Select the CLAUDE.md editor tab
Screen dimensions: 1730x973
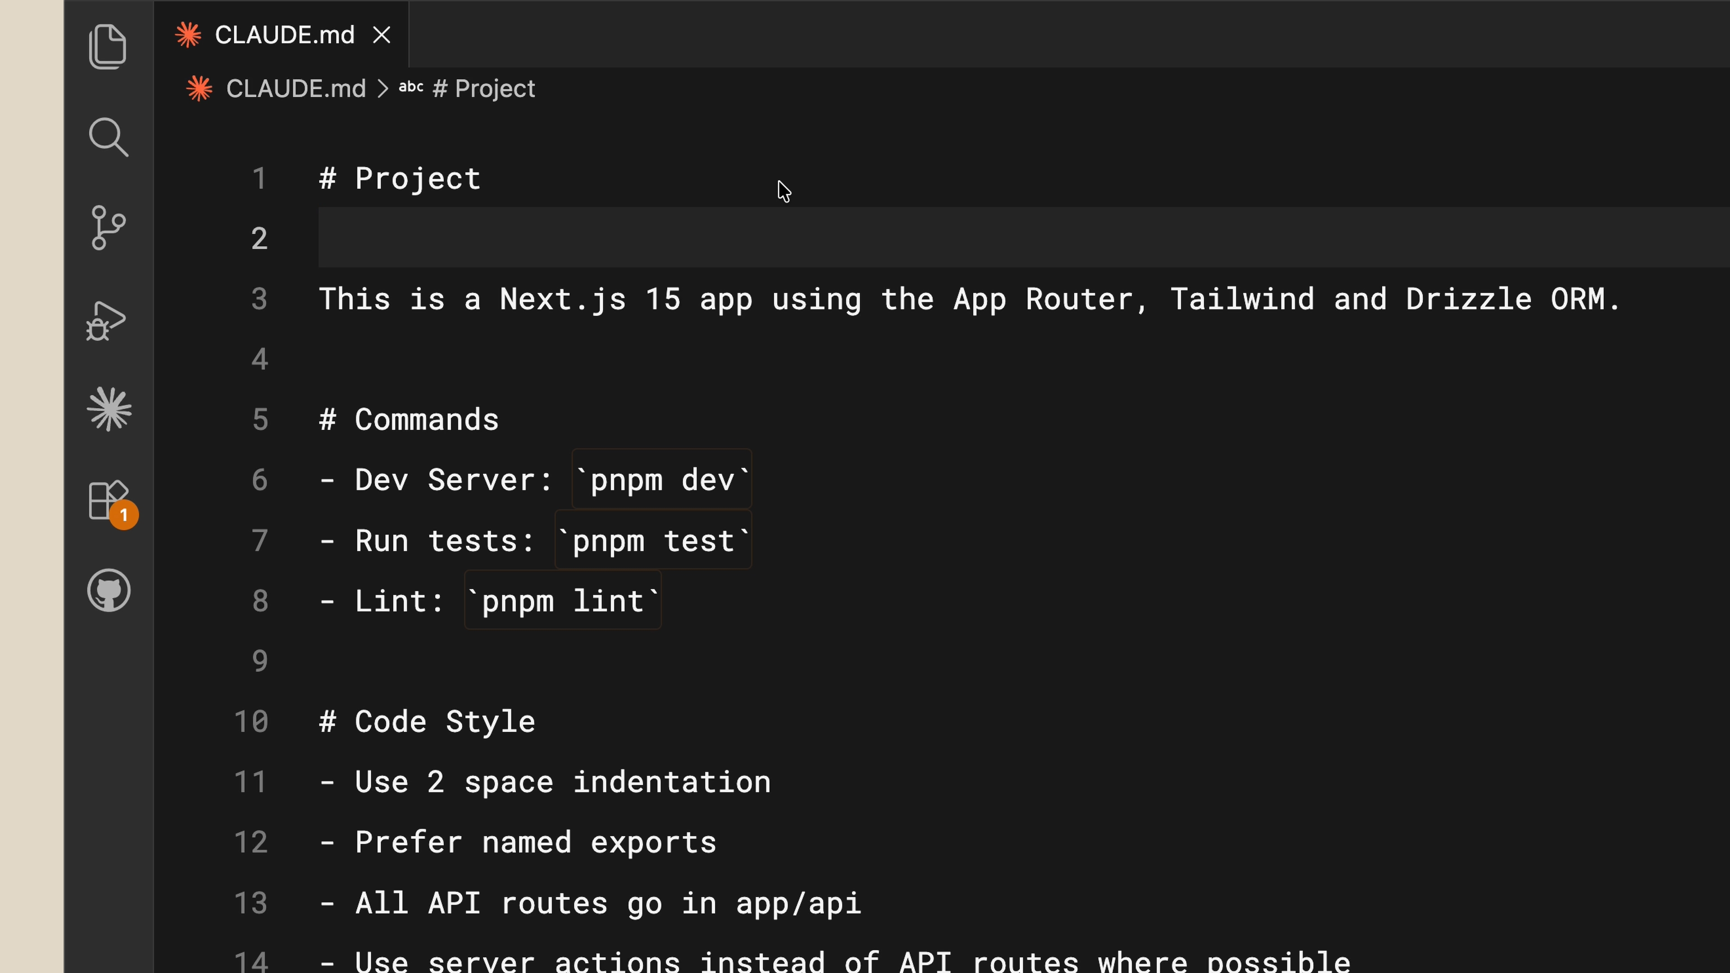tap(283, 35)
